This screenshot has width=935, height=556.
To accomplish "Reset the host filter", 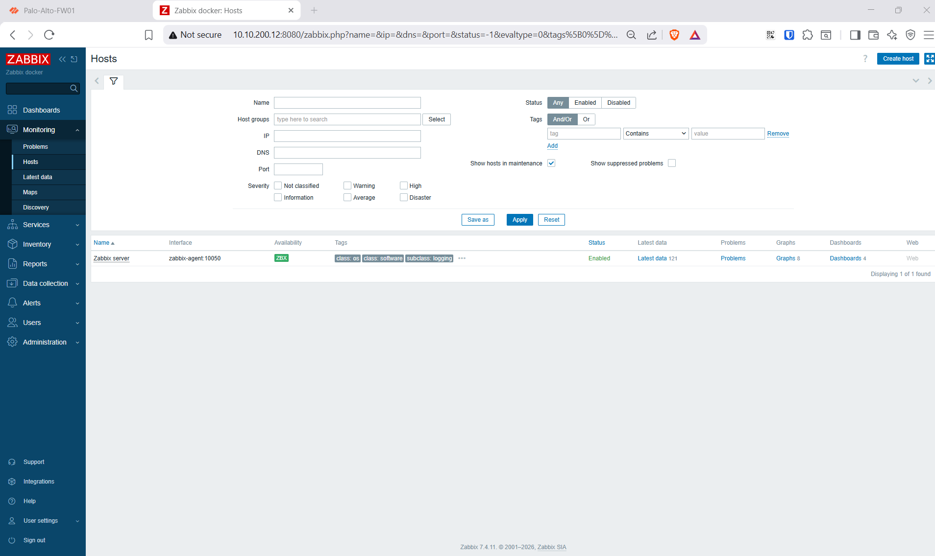I will 551,220.
